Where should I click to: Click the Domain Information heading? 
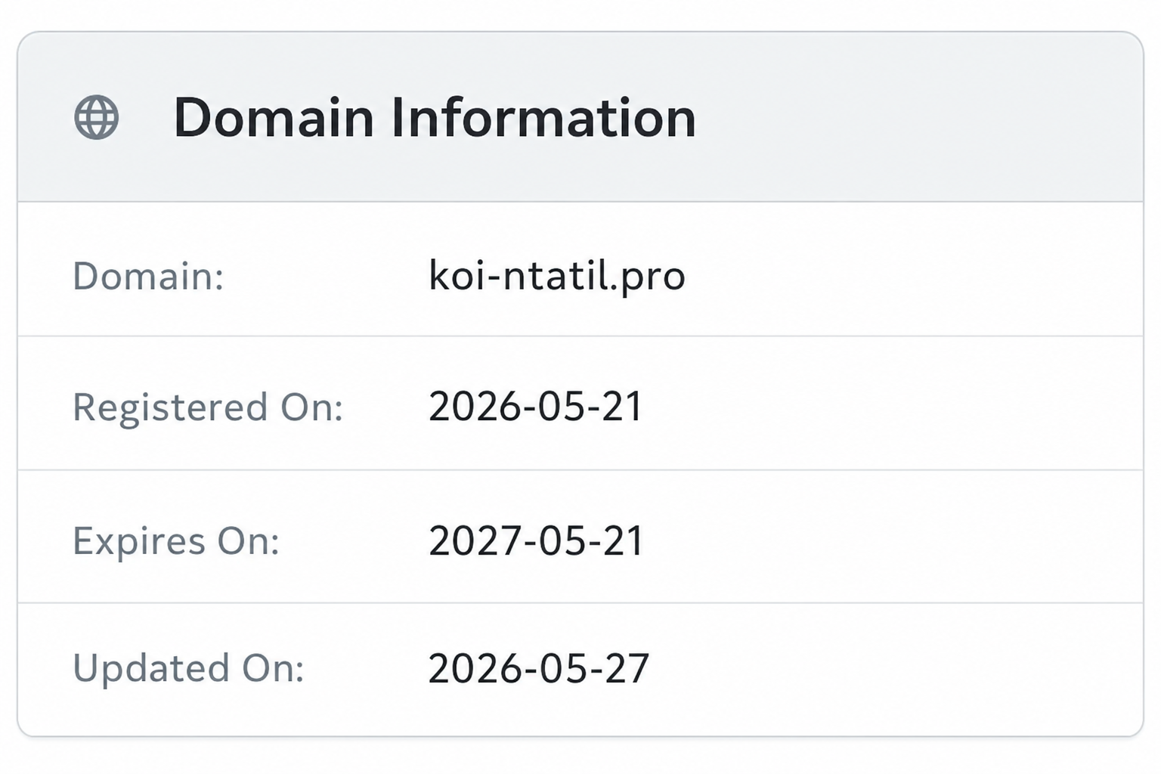435,118
